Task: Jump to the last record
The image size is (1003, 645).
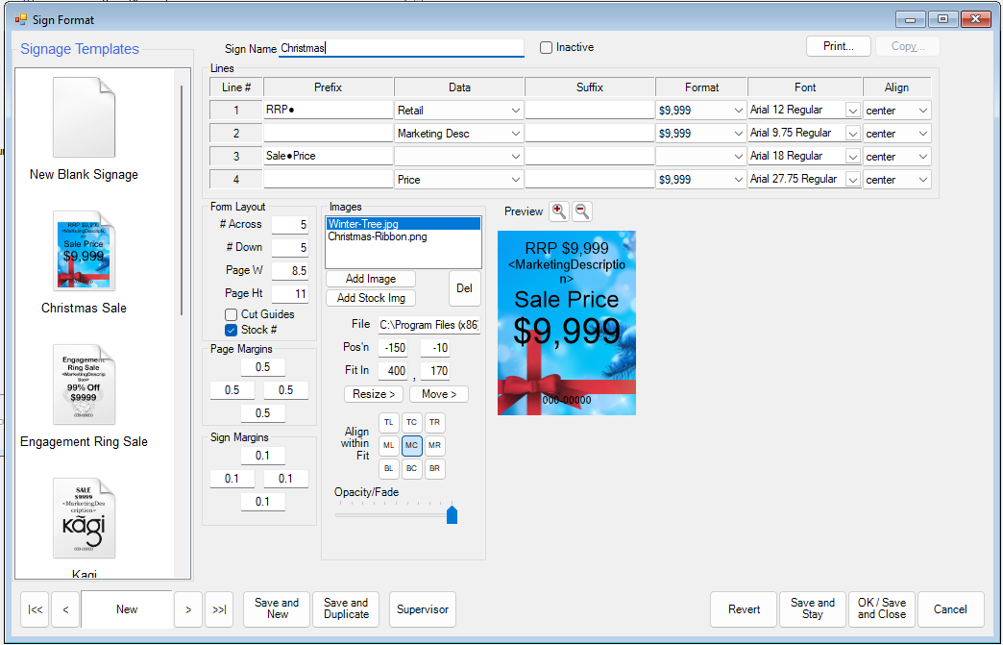Action: point(219,609)
